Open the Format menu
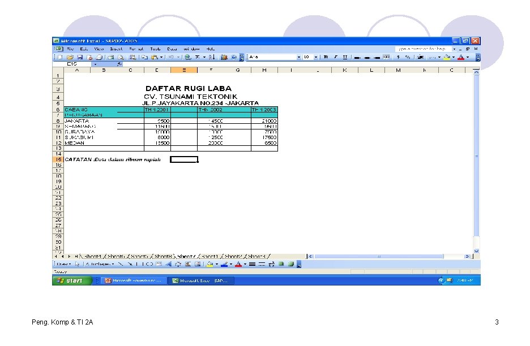 (136, 49)
